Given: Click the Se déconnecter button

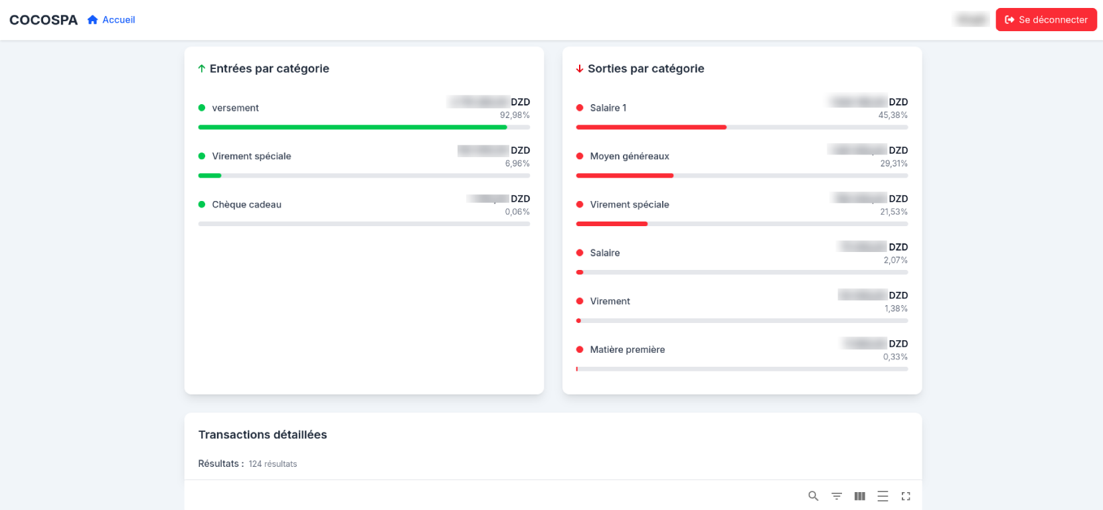Looking at the screenshot, I should click(x=1046, y=20).
